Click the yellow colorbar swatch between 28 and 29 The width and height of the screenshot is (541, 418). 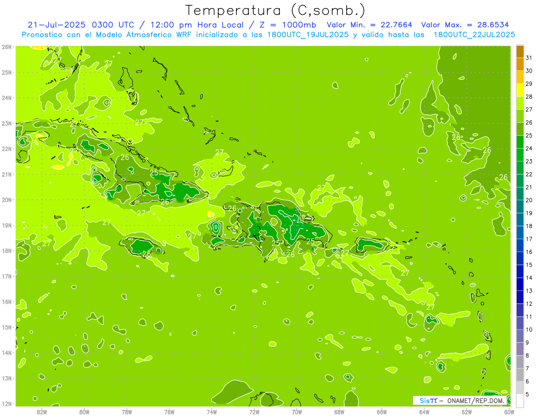click(520, 90)
